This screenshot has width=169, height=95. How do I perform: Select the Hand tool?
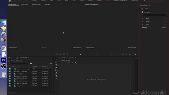56,76
